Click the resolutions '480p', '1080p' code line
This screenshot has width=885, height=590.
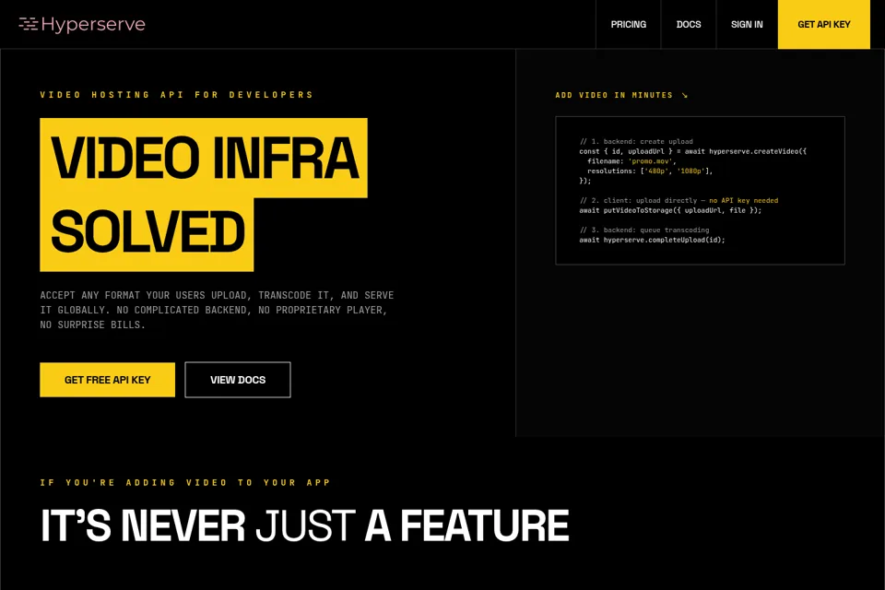[x=650, y=171]
